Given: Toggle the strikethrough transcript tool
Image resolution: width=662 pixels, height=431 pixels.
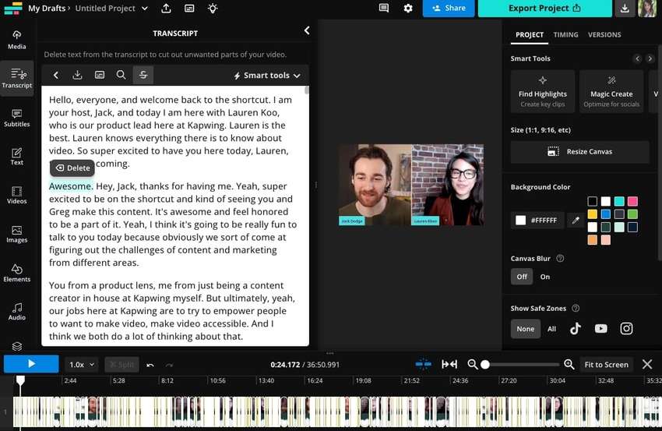Looking at the screenshot, I should pos(143,76).
